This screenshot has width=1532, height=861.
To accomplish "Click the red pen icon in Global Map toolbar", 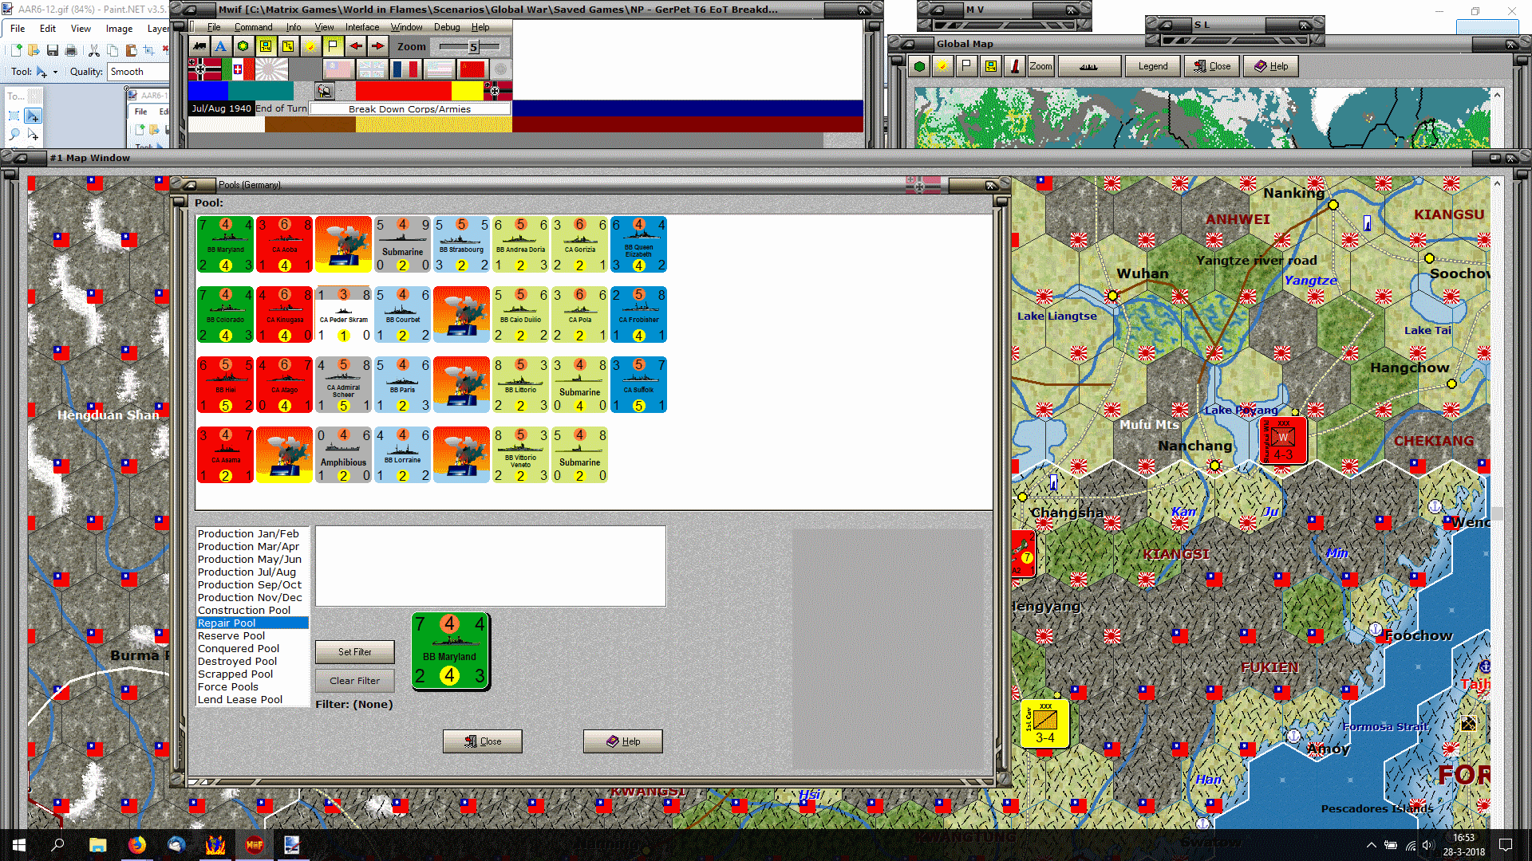I will 1014,66.
